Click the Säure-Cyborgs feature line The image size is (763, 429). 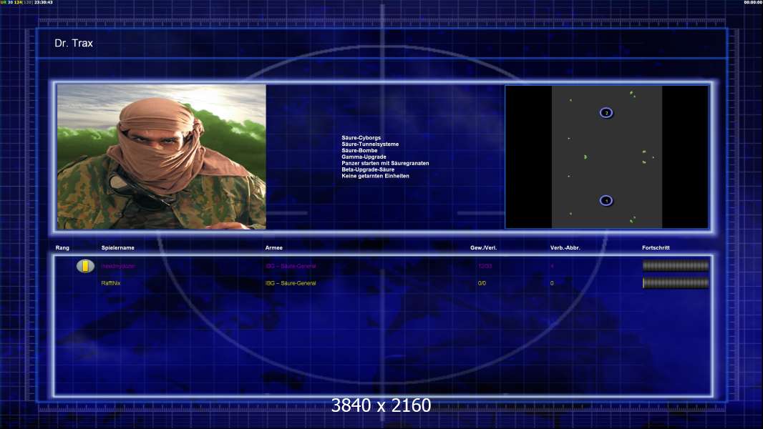pyautogui.click(x=361, y=138)
